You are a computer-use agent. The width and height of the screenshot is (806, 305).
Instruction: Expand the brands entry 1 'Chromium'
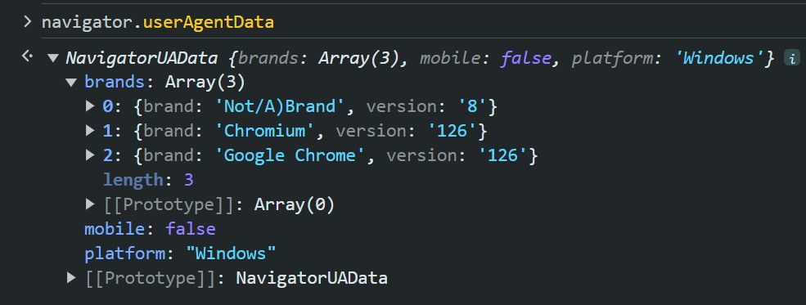point(91,131)
